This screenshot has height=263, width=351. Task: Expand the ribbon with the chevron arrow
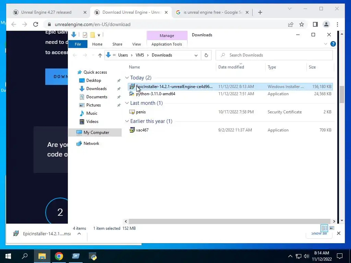(326, 44)
